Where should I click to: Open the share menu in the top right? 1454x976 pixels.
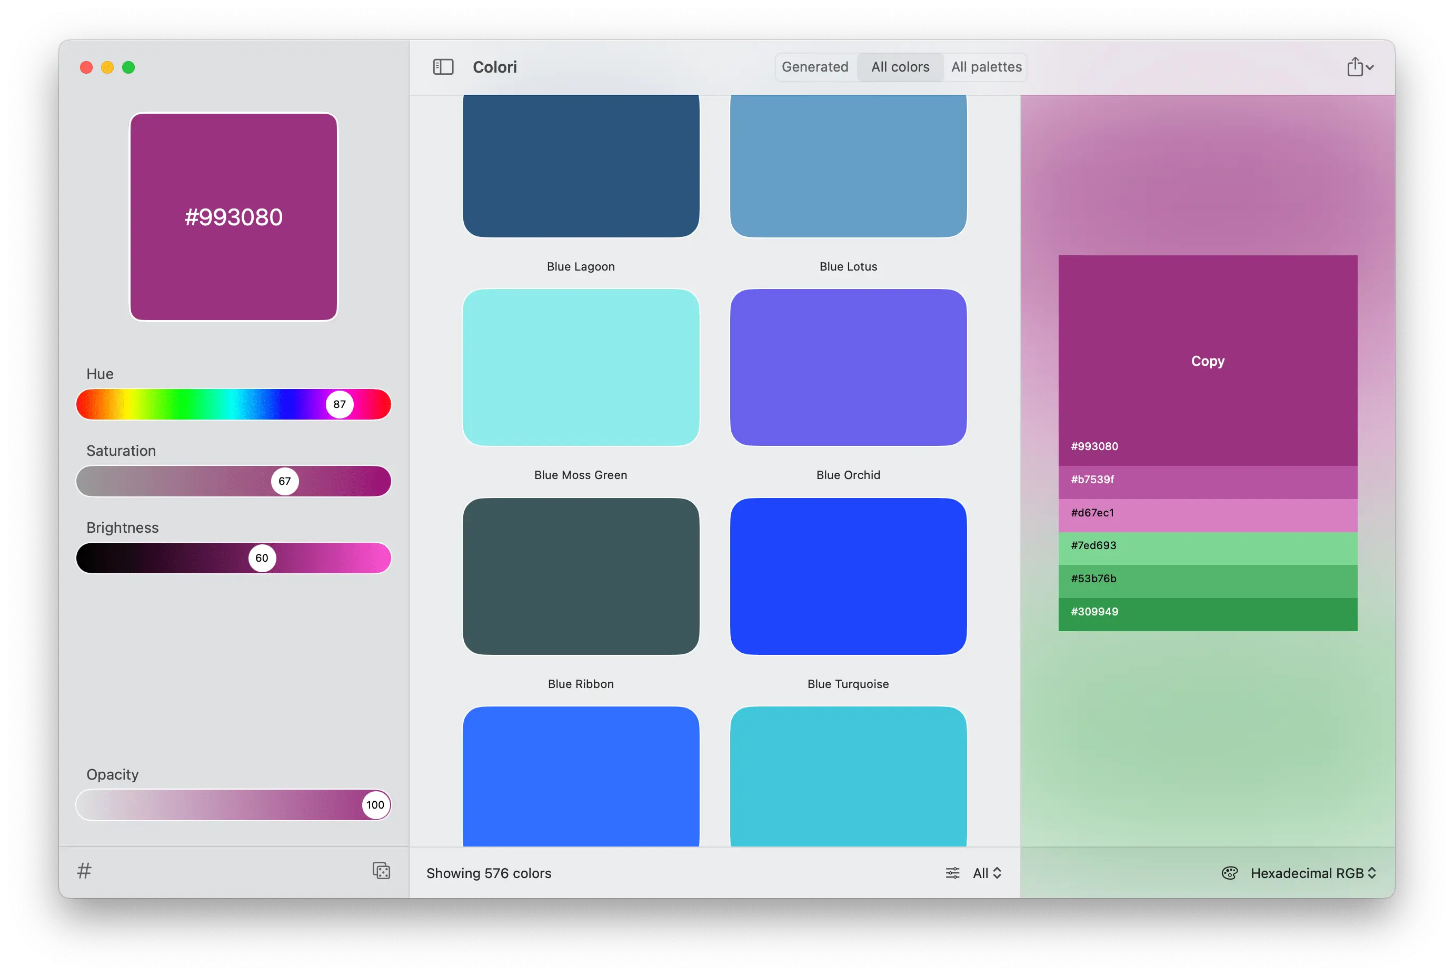click(x=1356, y=67)
